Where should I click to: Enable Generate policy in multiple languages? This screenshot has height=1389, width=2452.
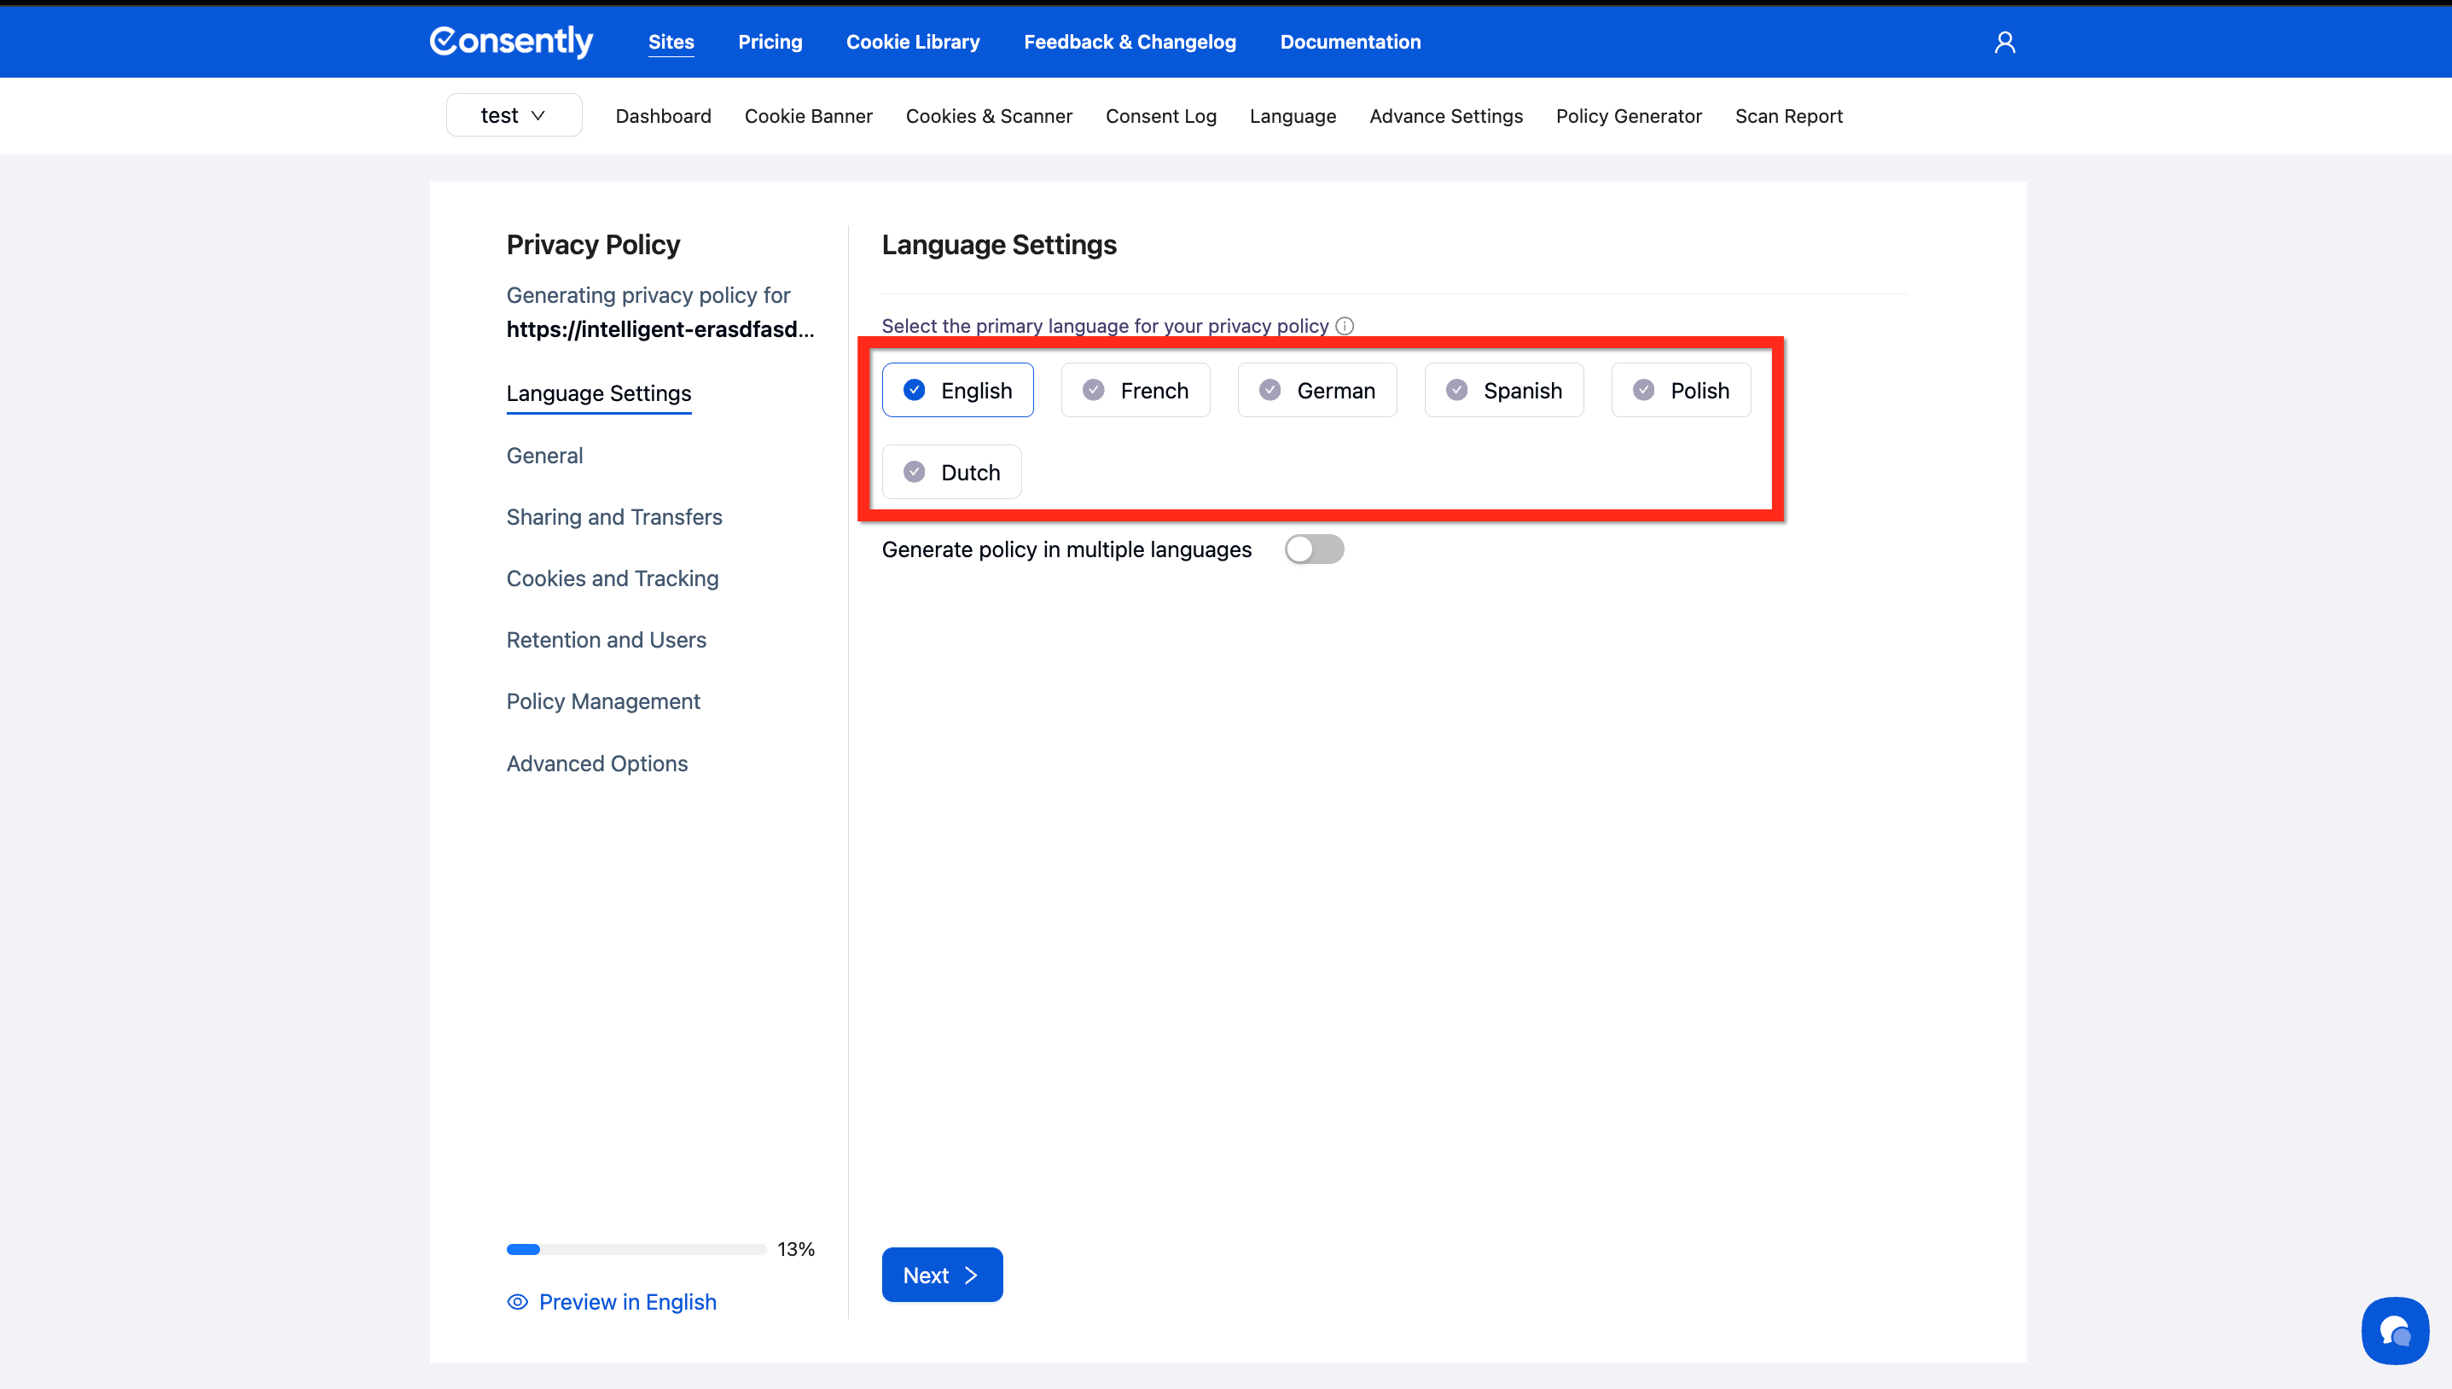coord(1313,549)
